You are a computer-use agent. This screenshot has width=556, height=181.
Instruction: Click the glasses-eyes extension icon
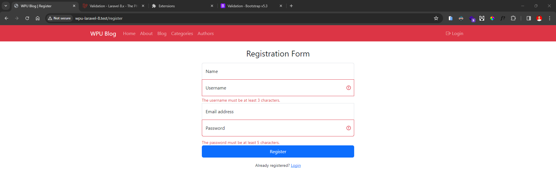click(x=461, y=18)
